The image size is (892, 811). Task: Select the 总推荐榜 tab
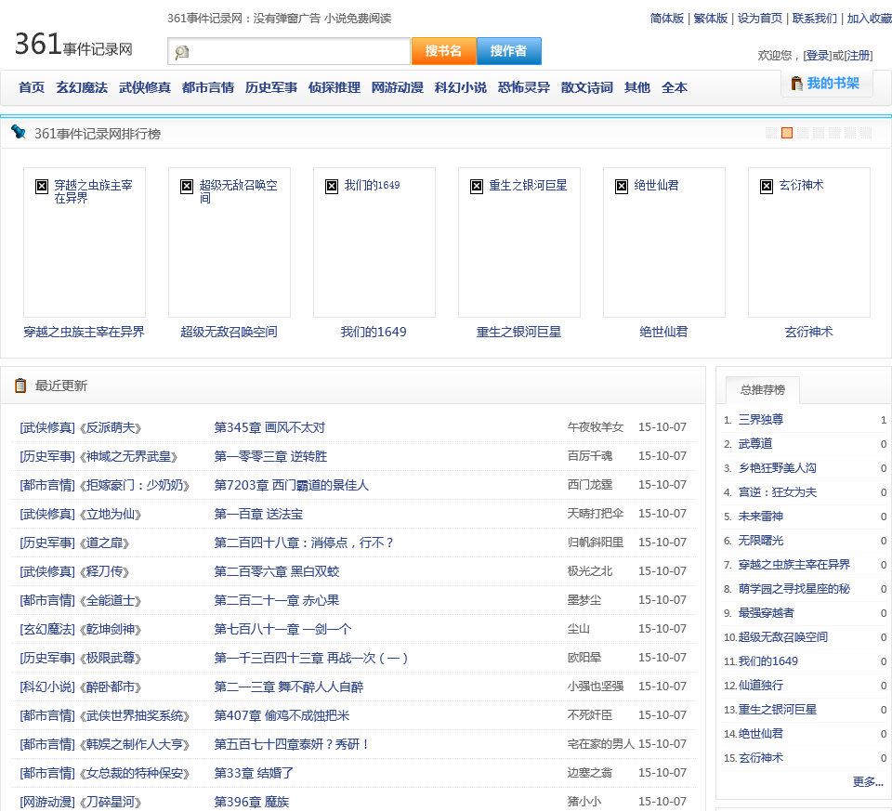(763, 390)
